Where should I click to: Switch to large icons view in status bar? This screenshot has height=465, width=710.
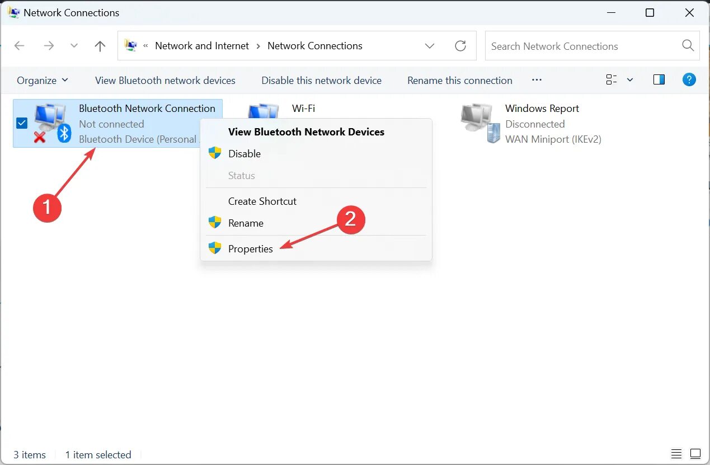point(695,454)
